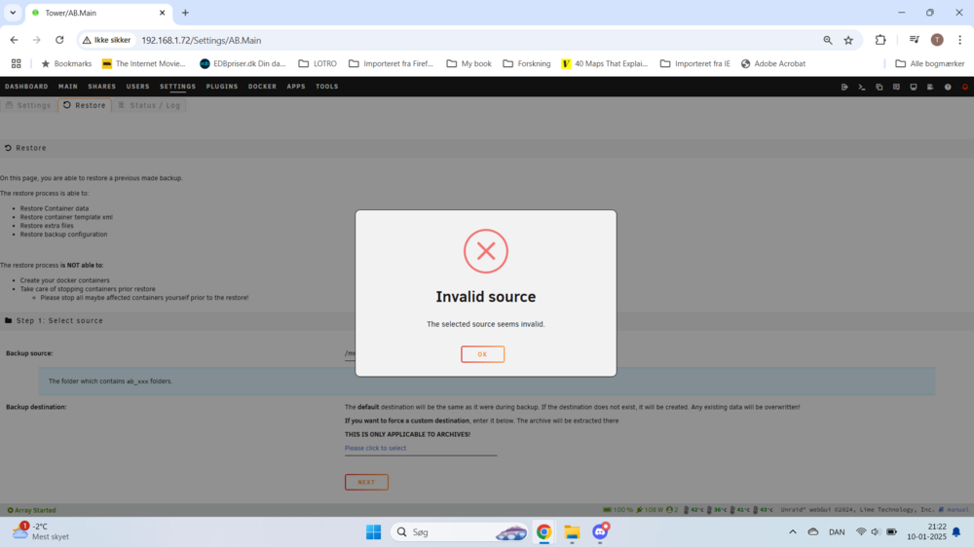This screenshot has height=547, width=974.
Task: Switch to the Settings tab
Action: click(28, 105)
